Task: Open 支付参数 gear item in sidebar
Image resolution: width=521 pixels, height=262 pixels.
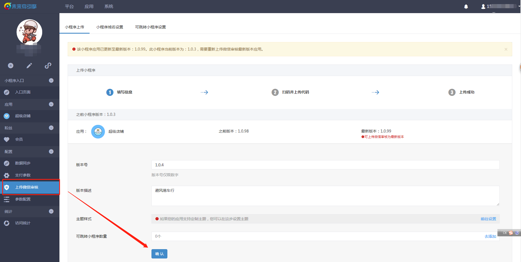Action: coord(23,175)
